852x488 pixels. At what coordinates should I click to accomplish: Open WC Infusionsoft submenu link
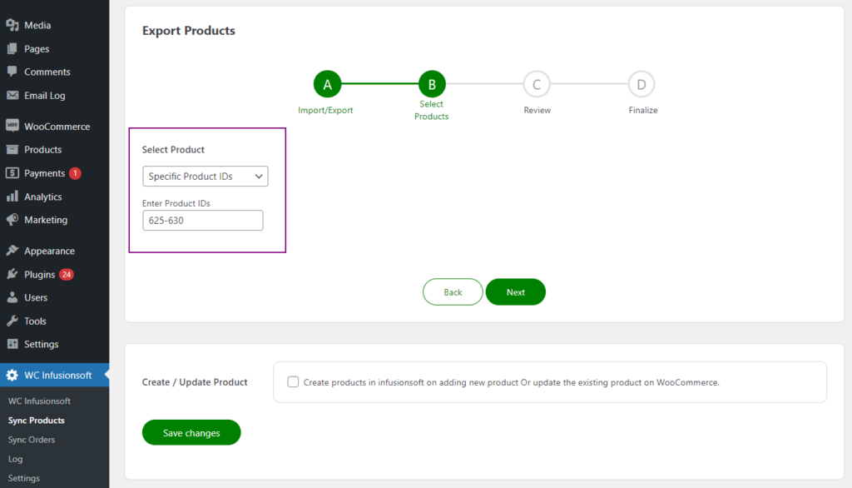[39, 401]
